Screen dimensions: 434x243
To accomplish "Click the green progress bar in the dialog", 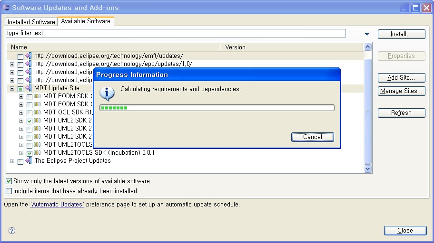I will tap(217, 108).
